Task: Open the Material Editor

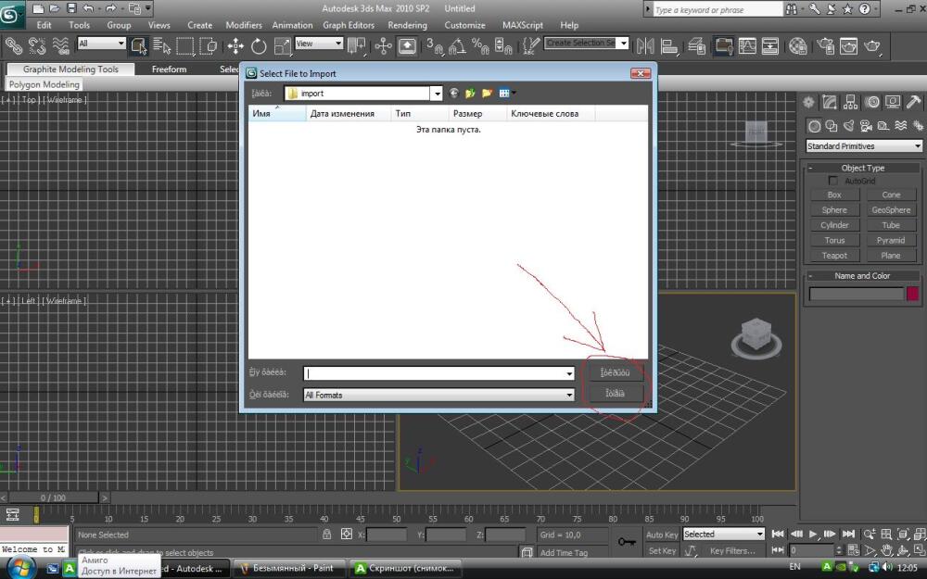Action: tap(797, 45)
